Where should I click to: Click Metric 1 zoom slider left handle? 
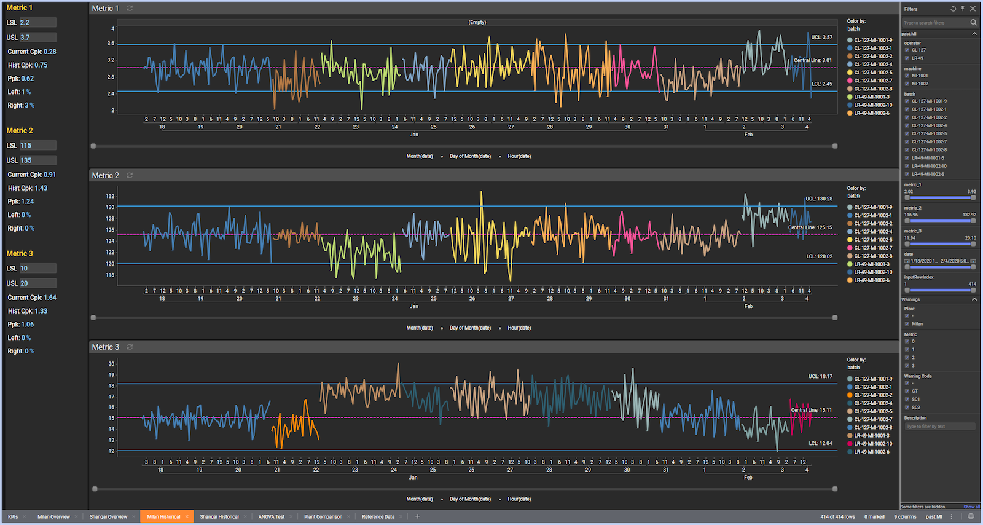pos(93,146)
